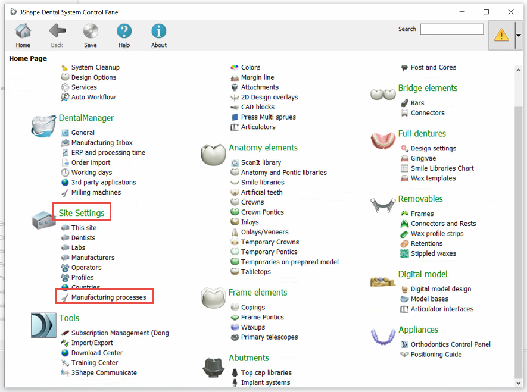Click the scrollbar up arrow
This screenshot has height=392, width=527.
coord(518,70)
